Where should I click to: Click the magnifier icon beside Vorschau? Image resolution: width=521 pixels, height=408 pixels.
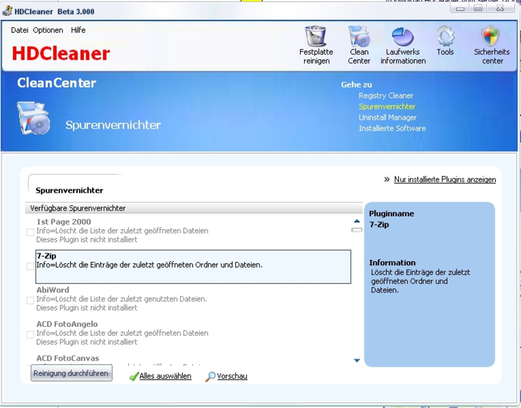tap(211, 376)
